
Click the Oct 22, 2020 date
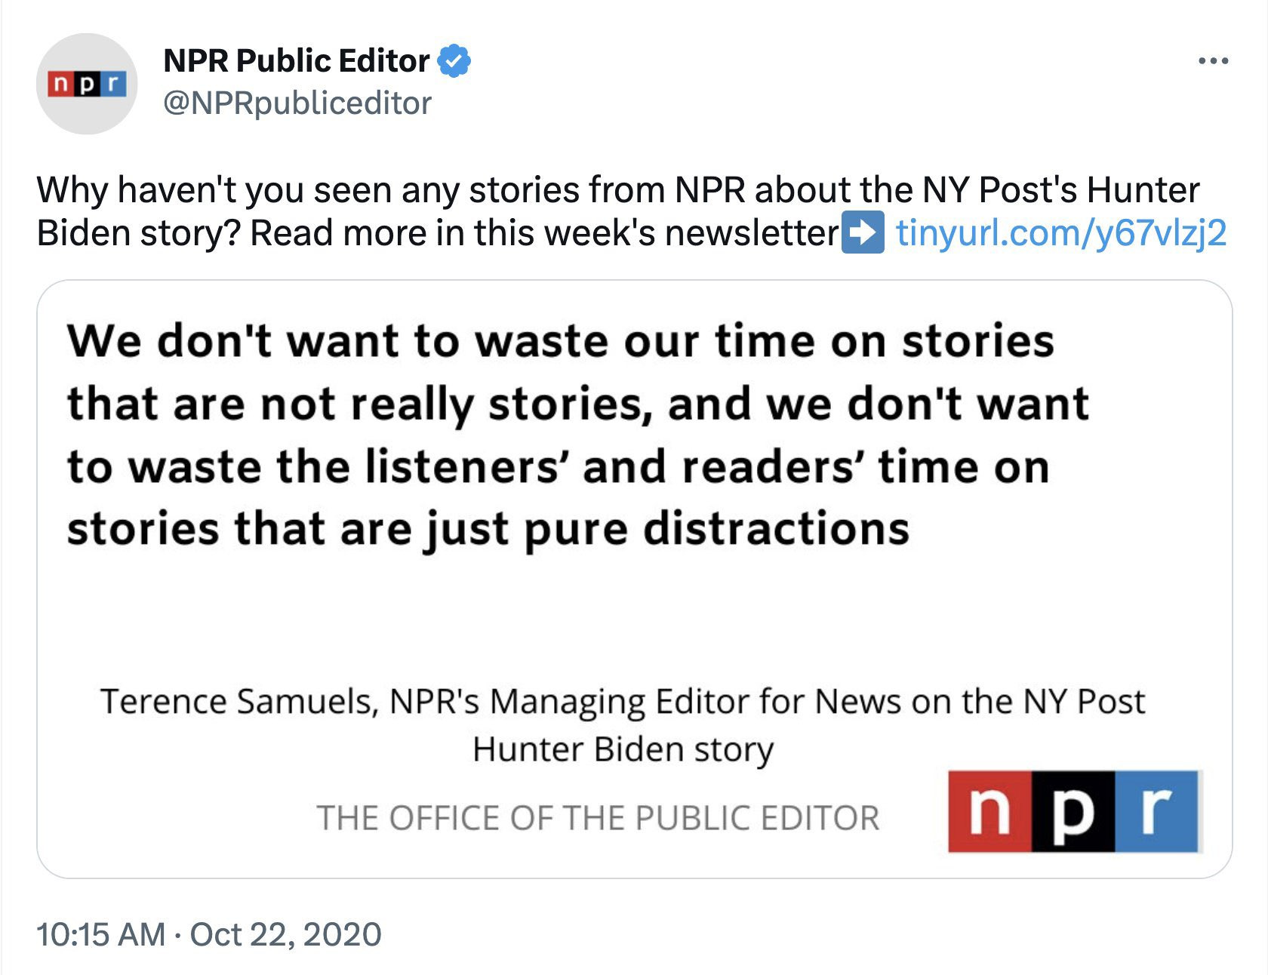click(x=285, y=934)
